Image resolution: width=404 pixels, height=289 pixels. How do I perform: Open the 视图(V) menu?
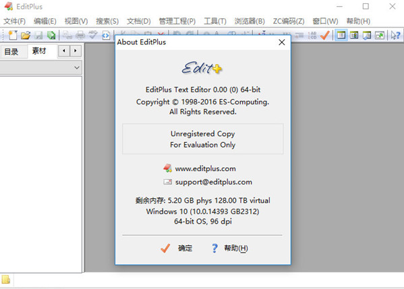[76, 21]
